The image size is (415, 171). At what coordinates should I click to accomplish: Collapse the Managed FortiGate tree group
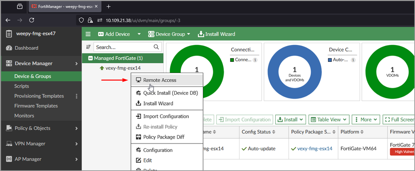tap(90, 58)
